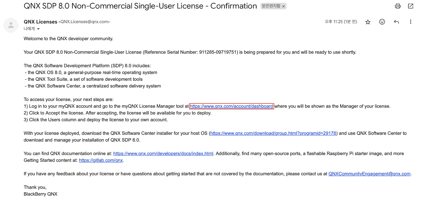Open the qnx.com/account/dashboard link

231,106
